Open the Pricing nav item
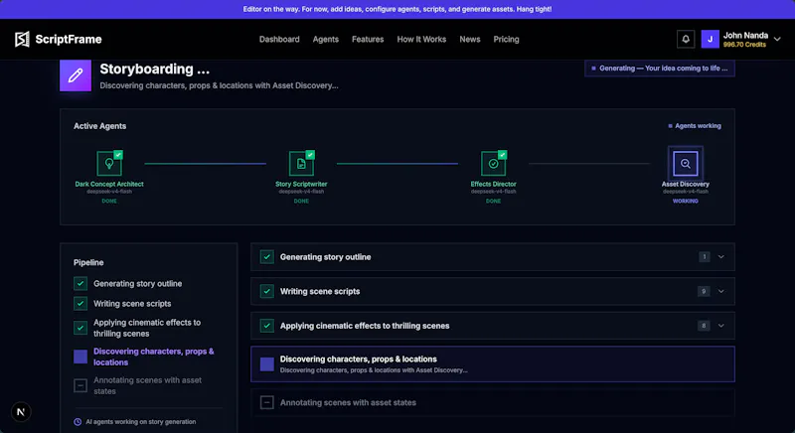The image size is (795, 433). point(506,39)
